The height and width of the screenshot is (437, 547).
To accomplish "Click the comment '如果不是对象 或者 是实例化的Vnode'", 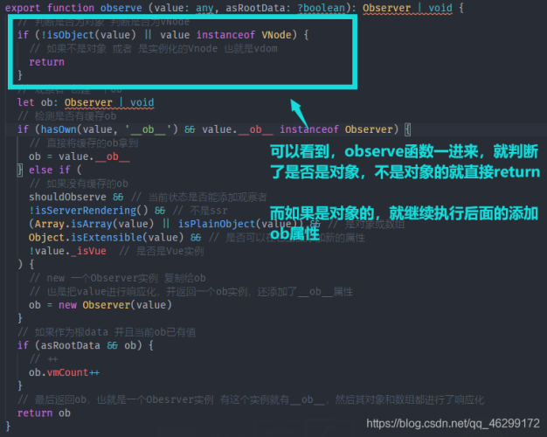I will coord(123,49).
